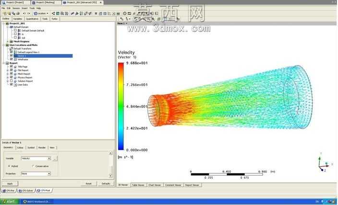Open the Location dropdown in toolbar
The width and height of the screenshot is (338, 205).
[x=41, y=13]
